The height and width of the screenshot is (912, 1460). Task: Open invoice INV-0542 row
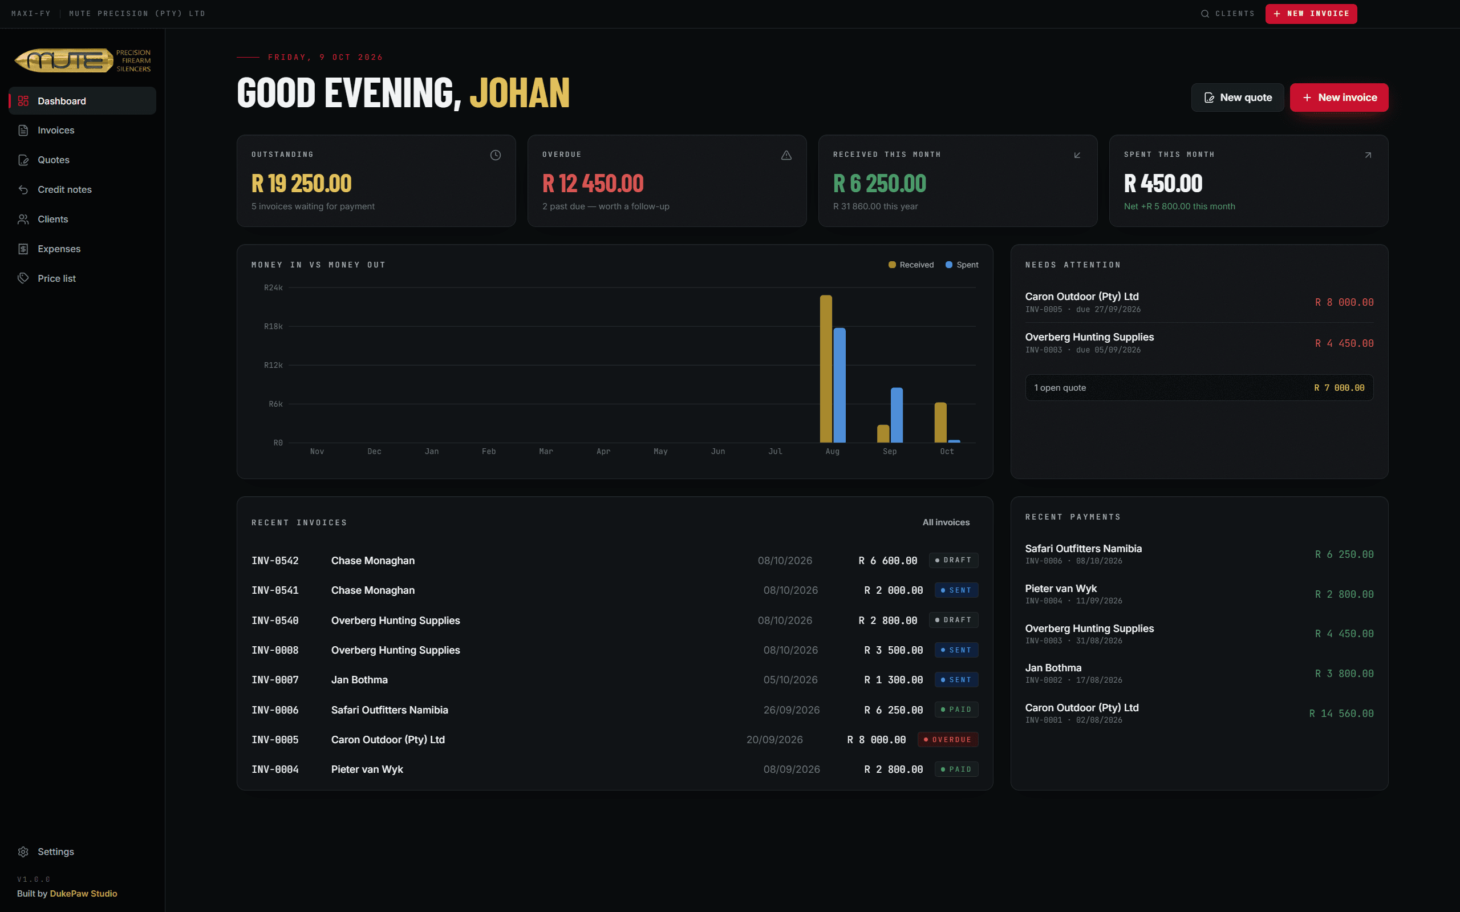coord(615,560)
